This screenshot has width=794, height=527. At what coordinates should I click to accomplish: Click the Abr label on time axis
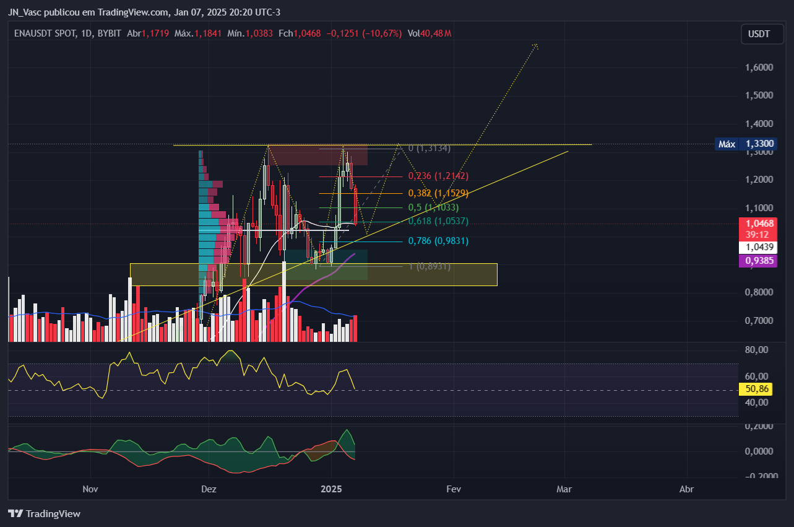686,489
